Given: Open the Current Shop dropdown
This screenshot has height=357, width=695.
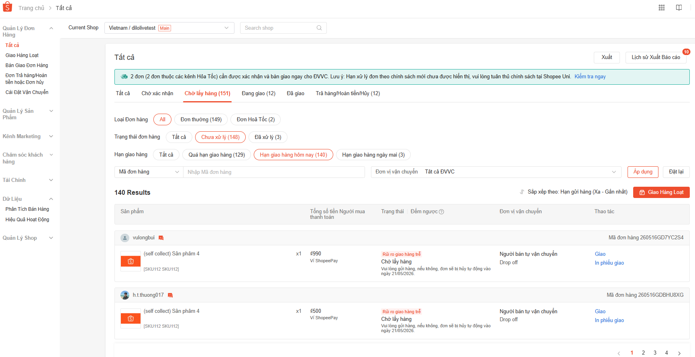Looking at the screenshot, I should (x=169, y=28).
